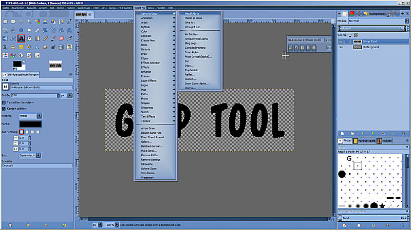
Task: Select the Paths tool
Action: point(61,22)
